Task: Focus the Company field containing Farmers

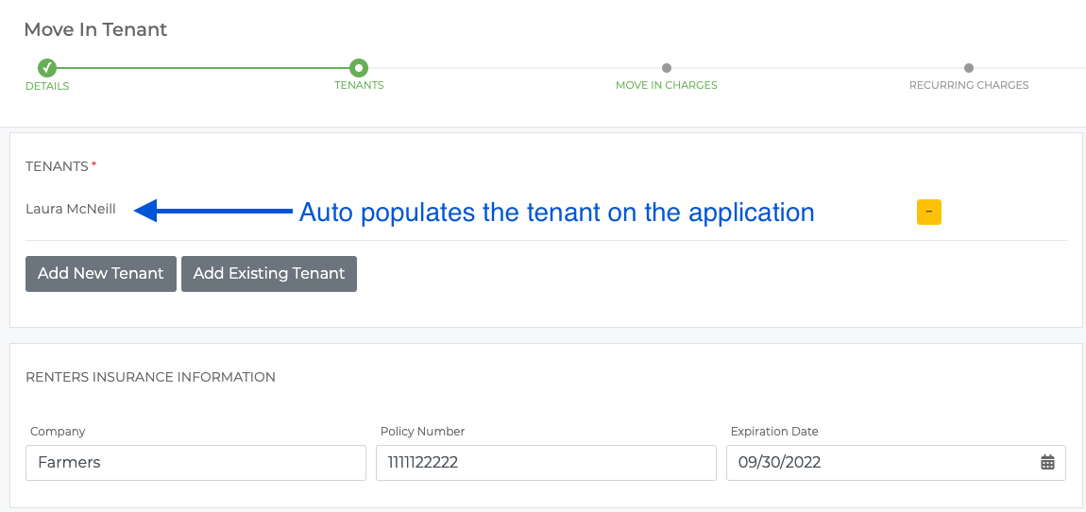Action: [195, 463]
